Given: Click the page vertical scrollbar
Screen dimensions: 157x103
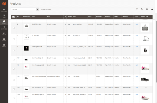Looking at the screenshot, I should pos(156,52).
